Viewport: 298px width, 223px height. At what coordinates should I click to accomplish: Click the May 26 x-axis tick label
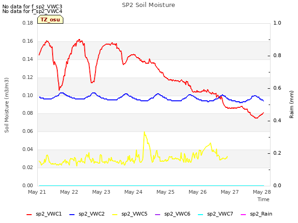(x=197, y=192)
